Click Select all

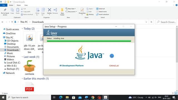tap(100, 9)
